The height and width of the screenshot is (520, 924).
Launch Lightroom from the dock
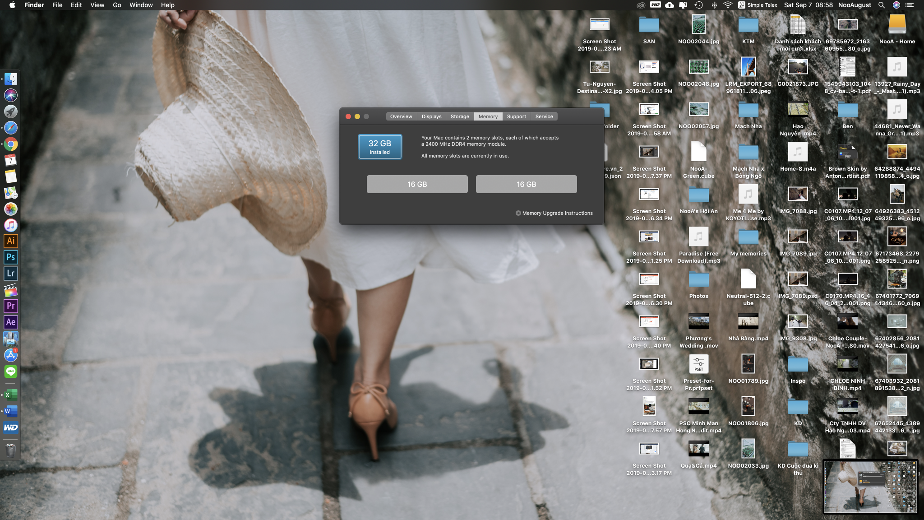tap(11, 273)
